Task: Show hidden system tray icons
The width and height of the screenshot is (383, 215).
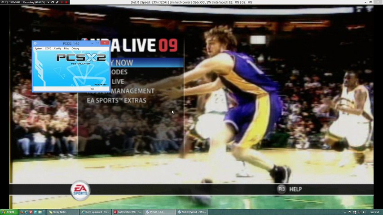Action: click(345, 212)
